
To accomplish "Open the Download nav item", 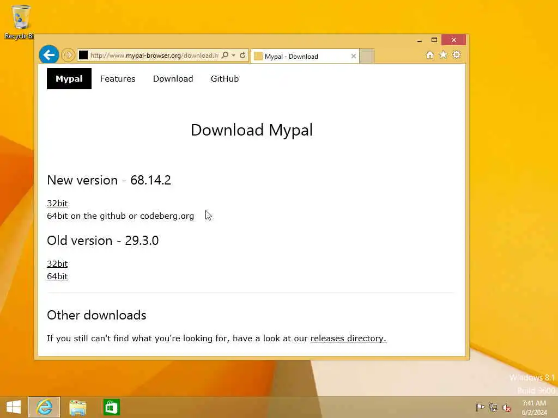I will [173, 78].
